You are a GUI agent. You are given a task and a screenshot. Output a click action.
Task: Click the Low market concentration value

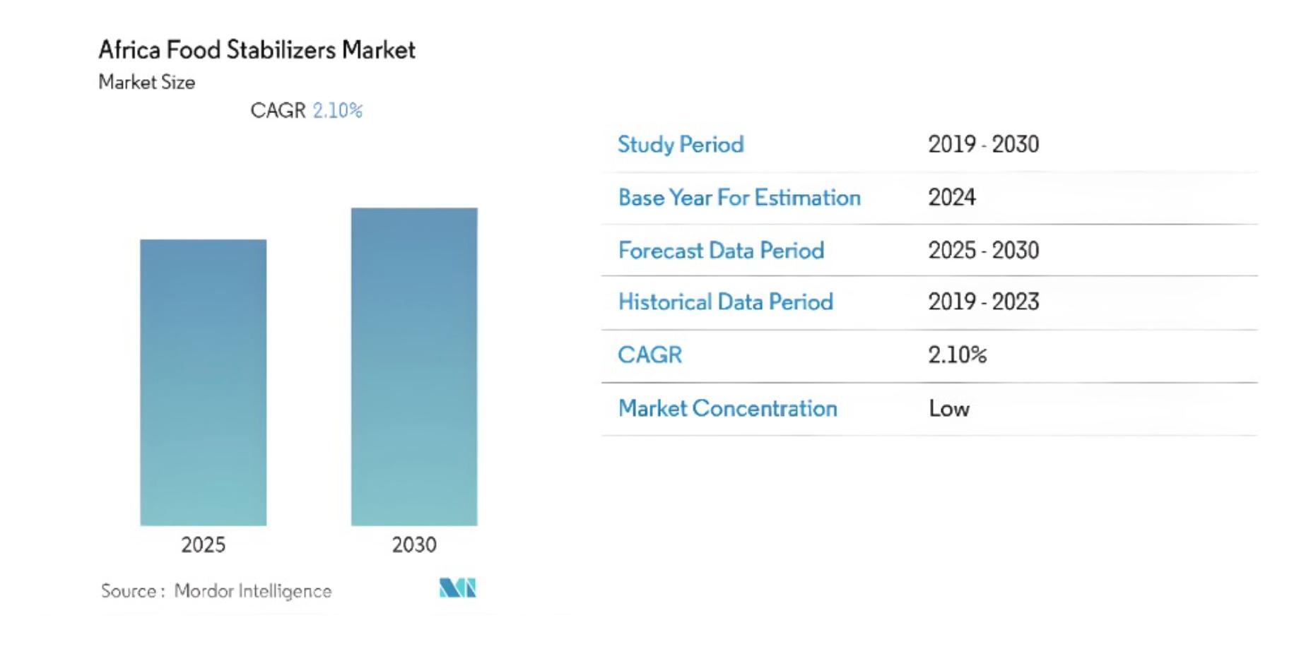(x=948, y=408)
